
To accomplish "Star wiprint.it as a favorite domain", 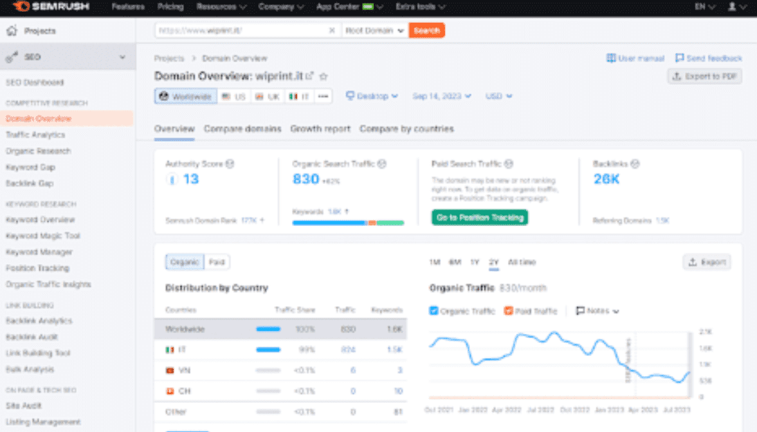I will pos(323,76).
